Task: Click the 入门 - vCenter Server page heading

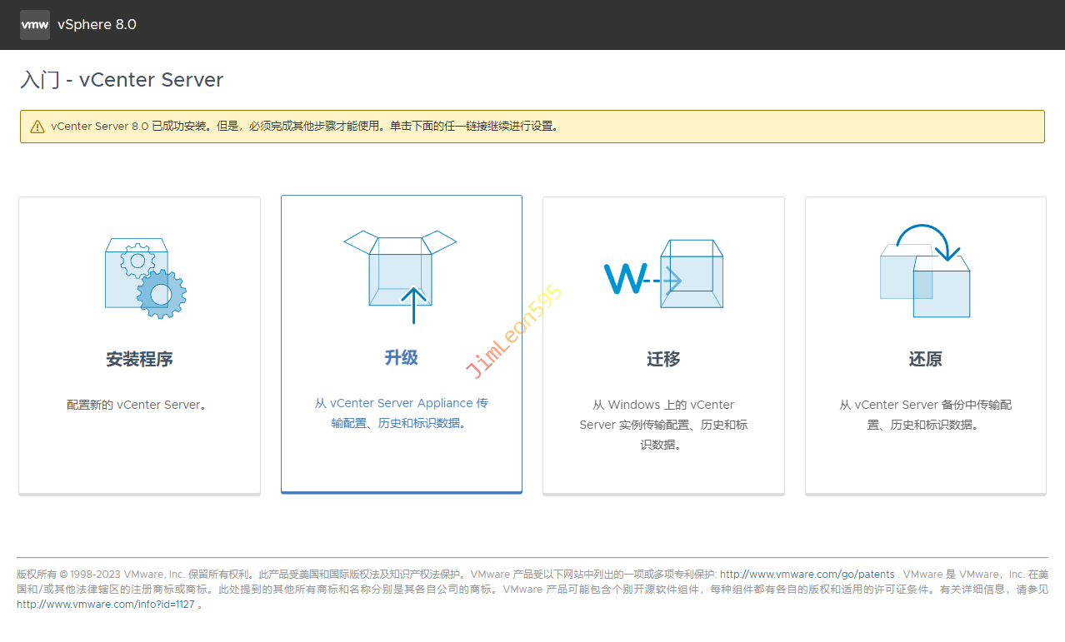Action: [122, 80]
